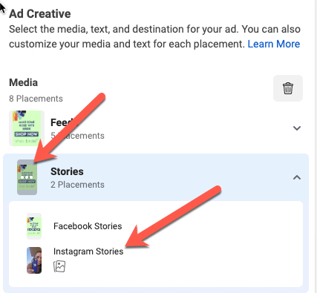Click the 5 Placements text under Feeds

(x=77, y=136)
